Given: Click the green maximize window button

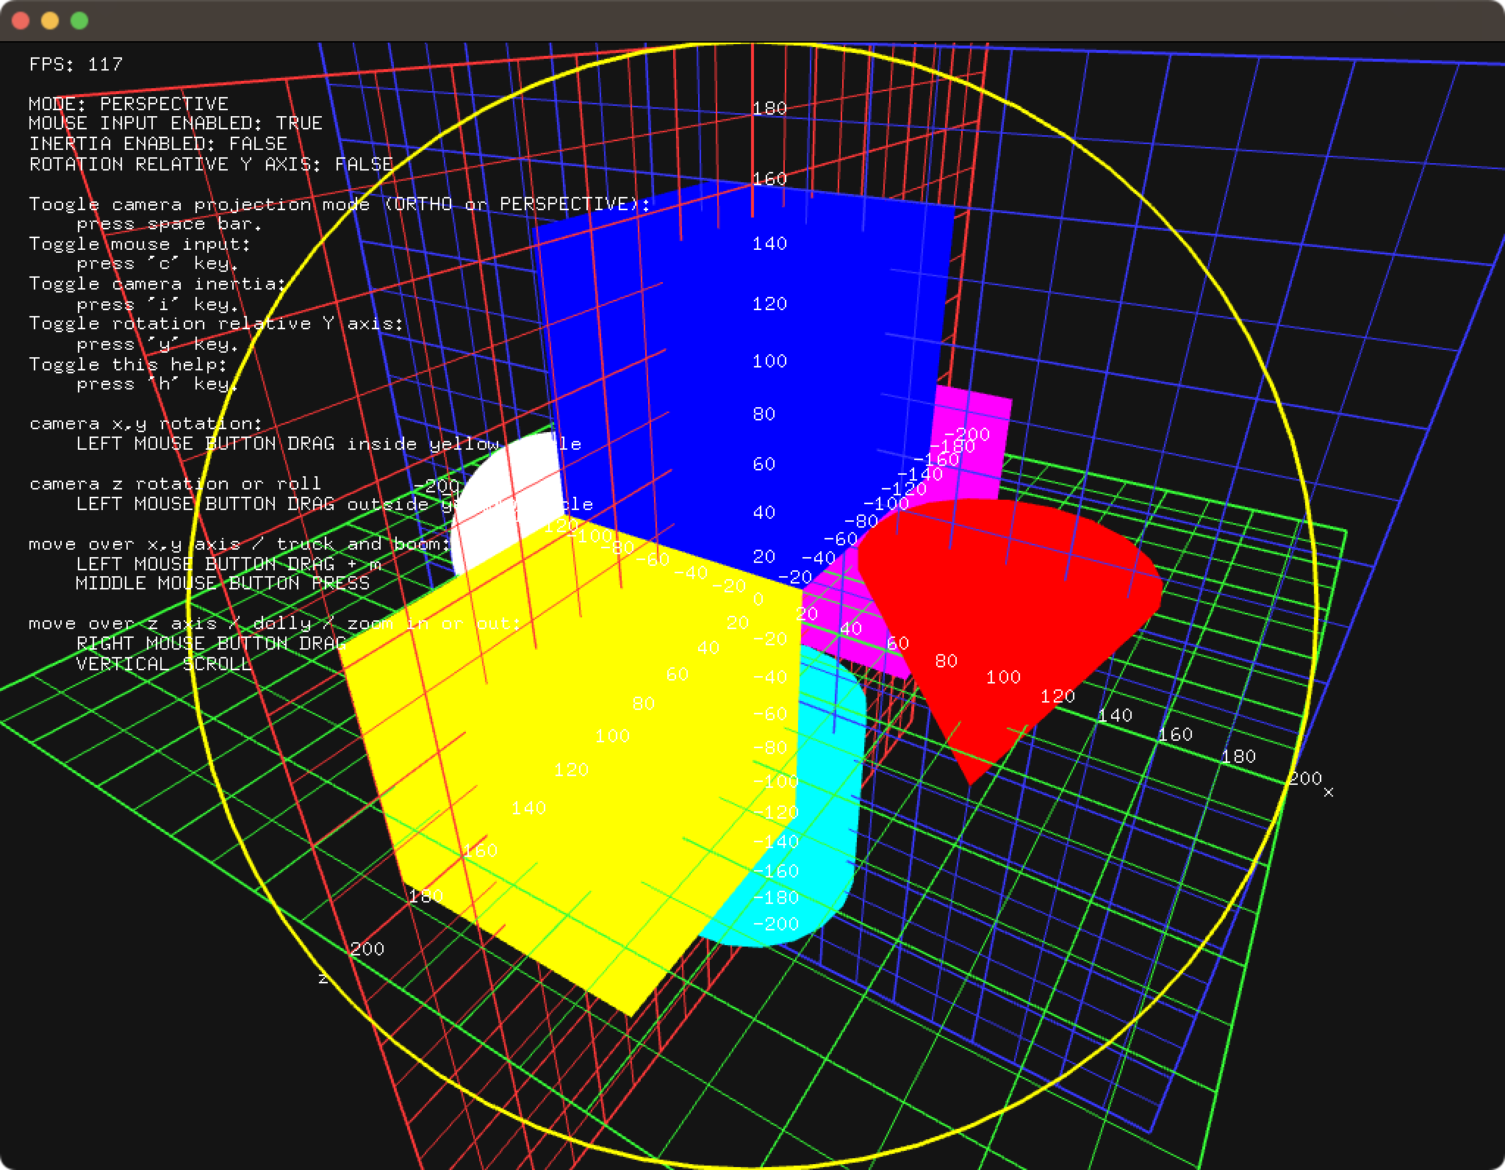Looking at the screenshot, I should [x=79, y=21].
